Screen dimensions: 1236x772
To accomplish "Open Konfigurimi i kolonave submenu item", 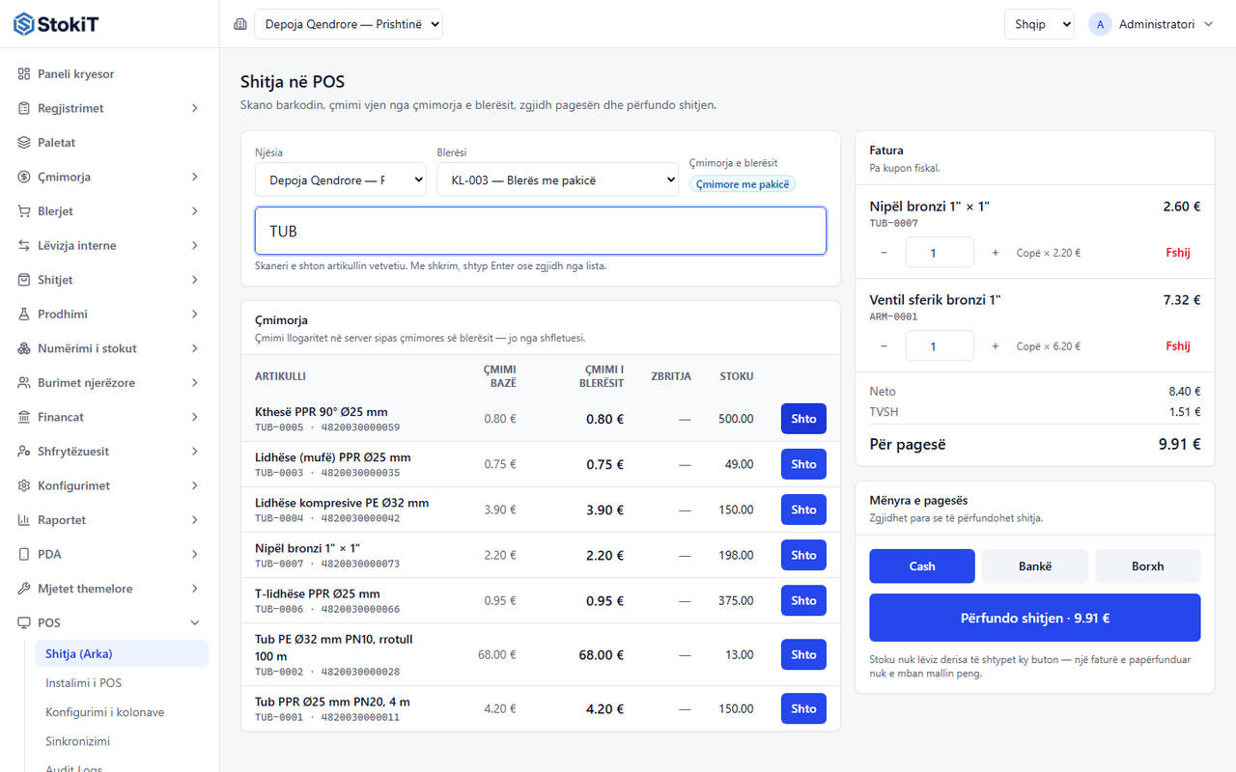I will [121, 712].
